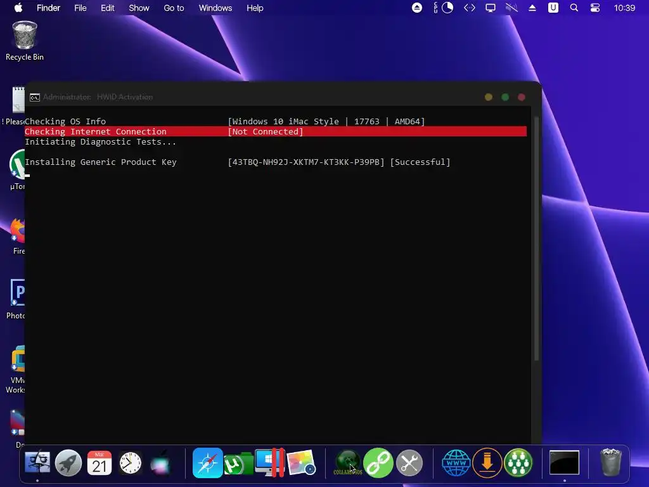The image size is (649, 487).
Task: Open the orange download arrow dock icon
Action: tap(487, 462)
